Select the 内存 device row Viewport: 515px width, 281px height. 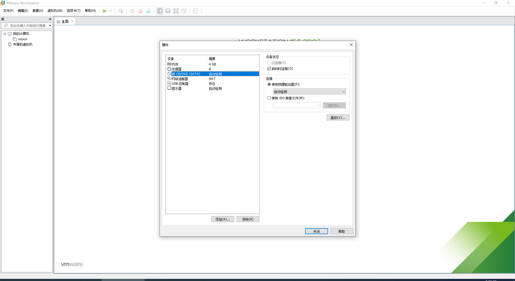(x=212, y=64)
